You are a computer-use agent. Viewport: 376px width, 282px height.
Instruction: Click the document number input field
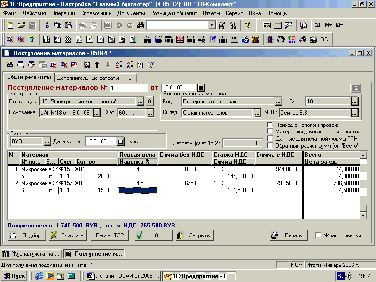(129, 88)
